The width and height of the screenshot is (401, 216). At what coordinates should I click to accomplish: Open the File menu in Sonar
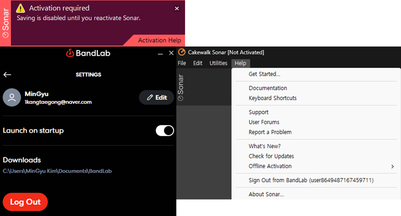click(182, 63)
